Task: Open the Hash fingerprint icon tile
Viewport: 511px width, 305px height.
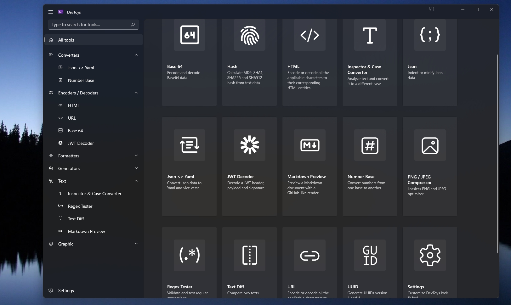Action: pyautogui.click(x=250, y=35)
